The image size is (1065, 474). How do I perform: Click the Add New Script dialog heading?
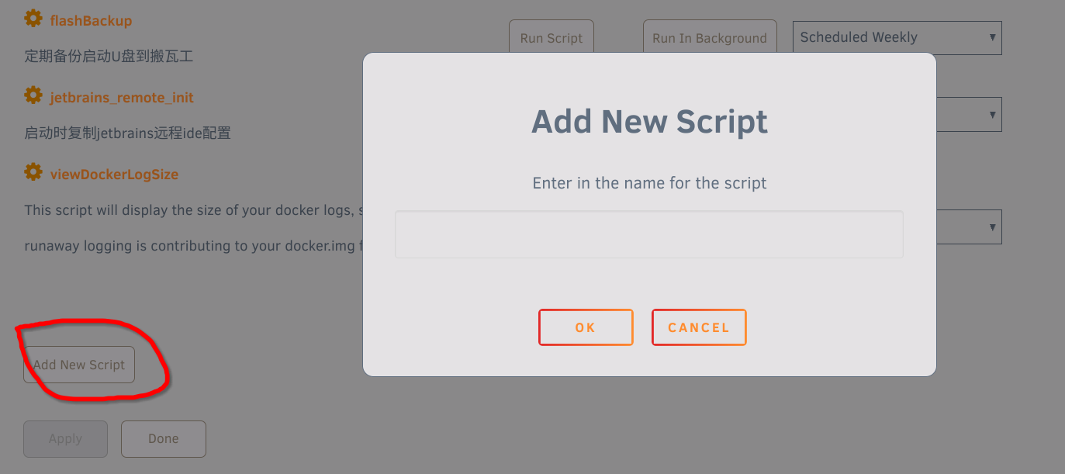[649, 122]
